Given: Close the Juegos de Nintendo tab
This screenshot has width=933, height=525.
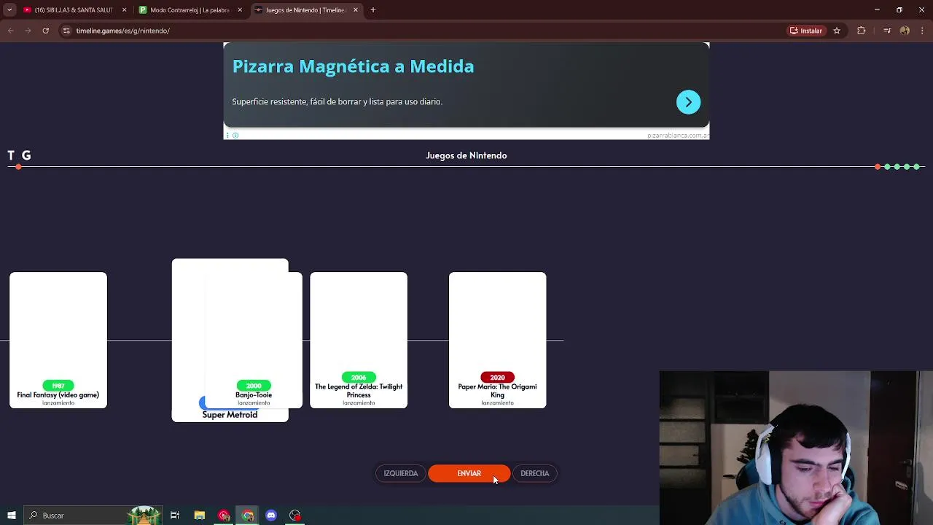Looking at the screenshot, I should [x=356, y=10].
